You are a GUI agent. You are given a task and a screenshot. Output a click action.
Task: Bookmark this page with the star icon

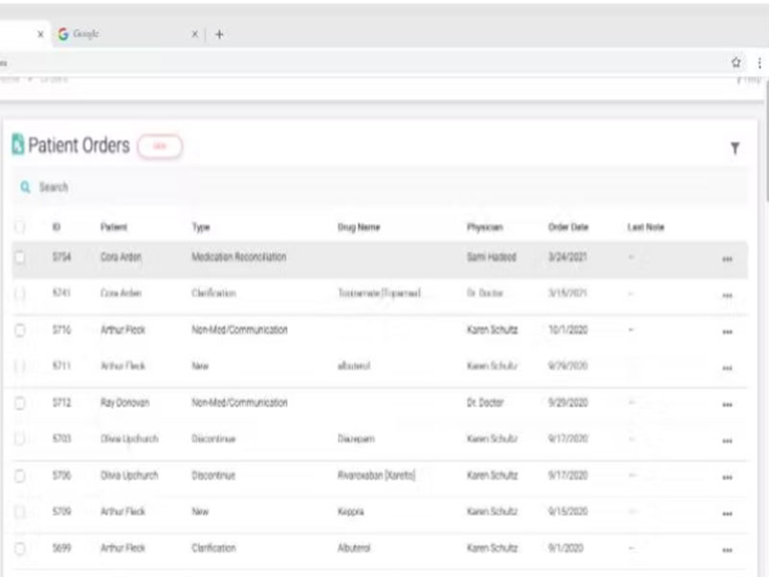[x=736, y=62]
